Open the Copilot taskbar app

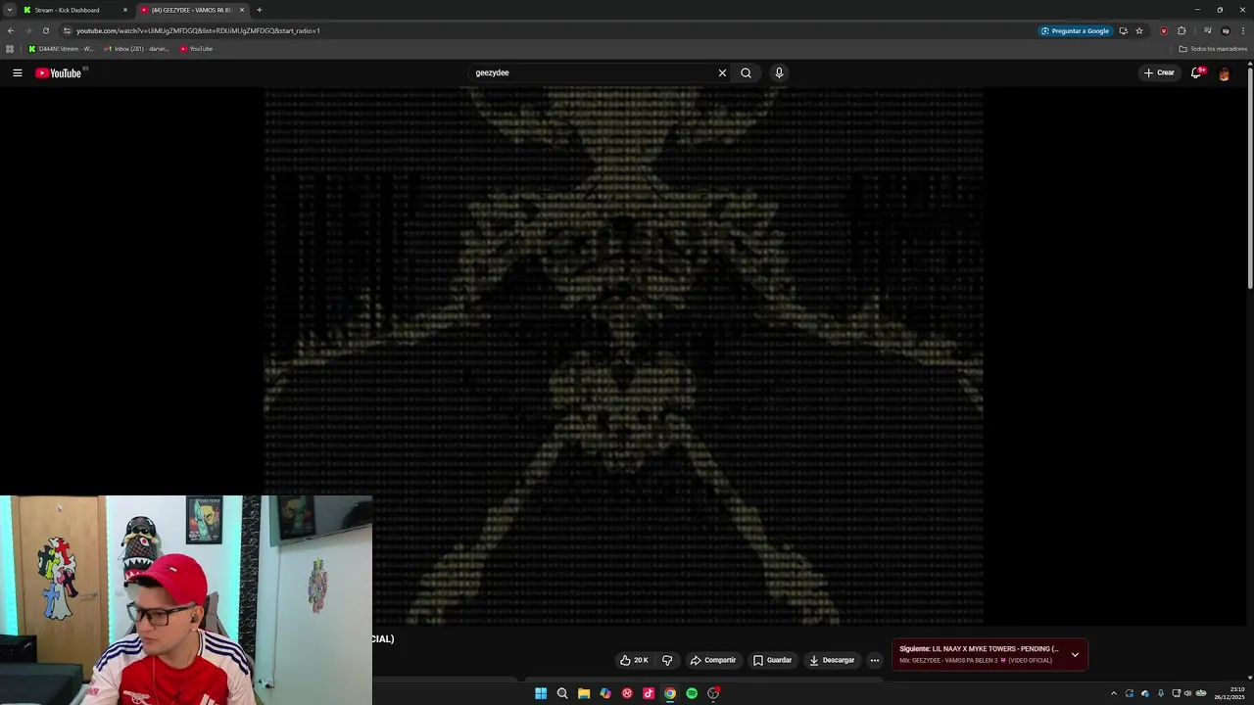tap(605, 693)
